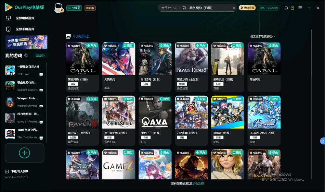Open the list menu icon in title bar

point(300,8)
